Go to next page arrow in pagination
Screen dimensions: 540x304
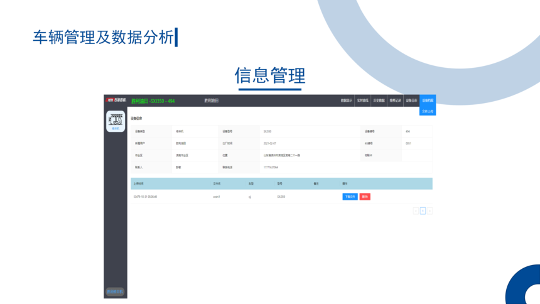click(429, 210)
